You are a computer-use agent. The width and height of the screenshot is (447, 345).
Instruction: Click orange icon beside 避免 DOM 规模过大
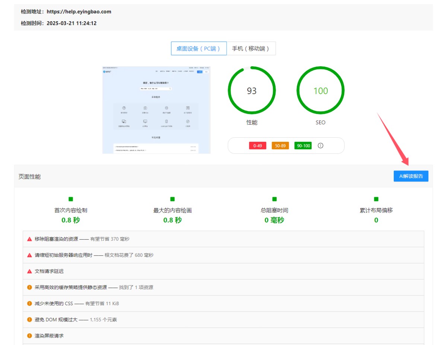[x=29, y=319]
